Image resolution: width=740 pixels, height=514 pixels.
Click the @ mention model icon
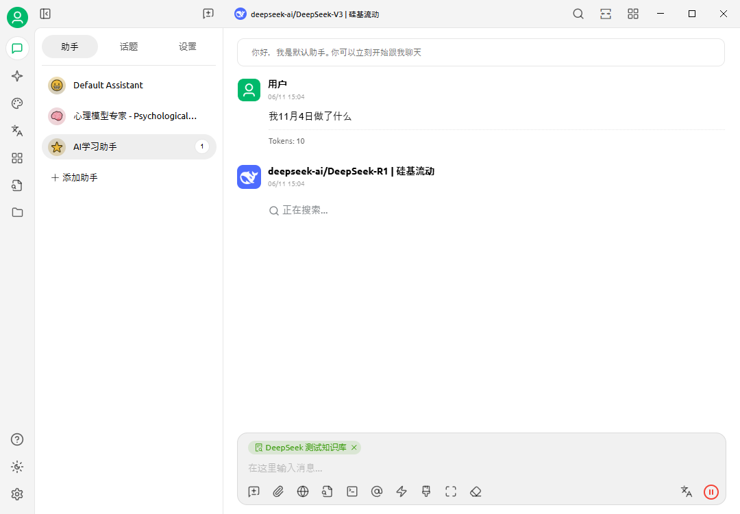pos(377,492)
